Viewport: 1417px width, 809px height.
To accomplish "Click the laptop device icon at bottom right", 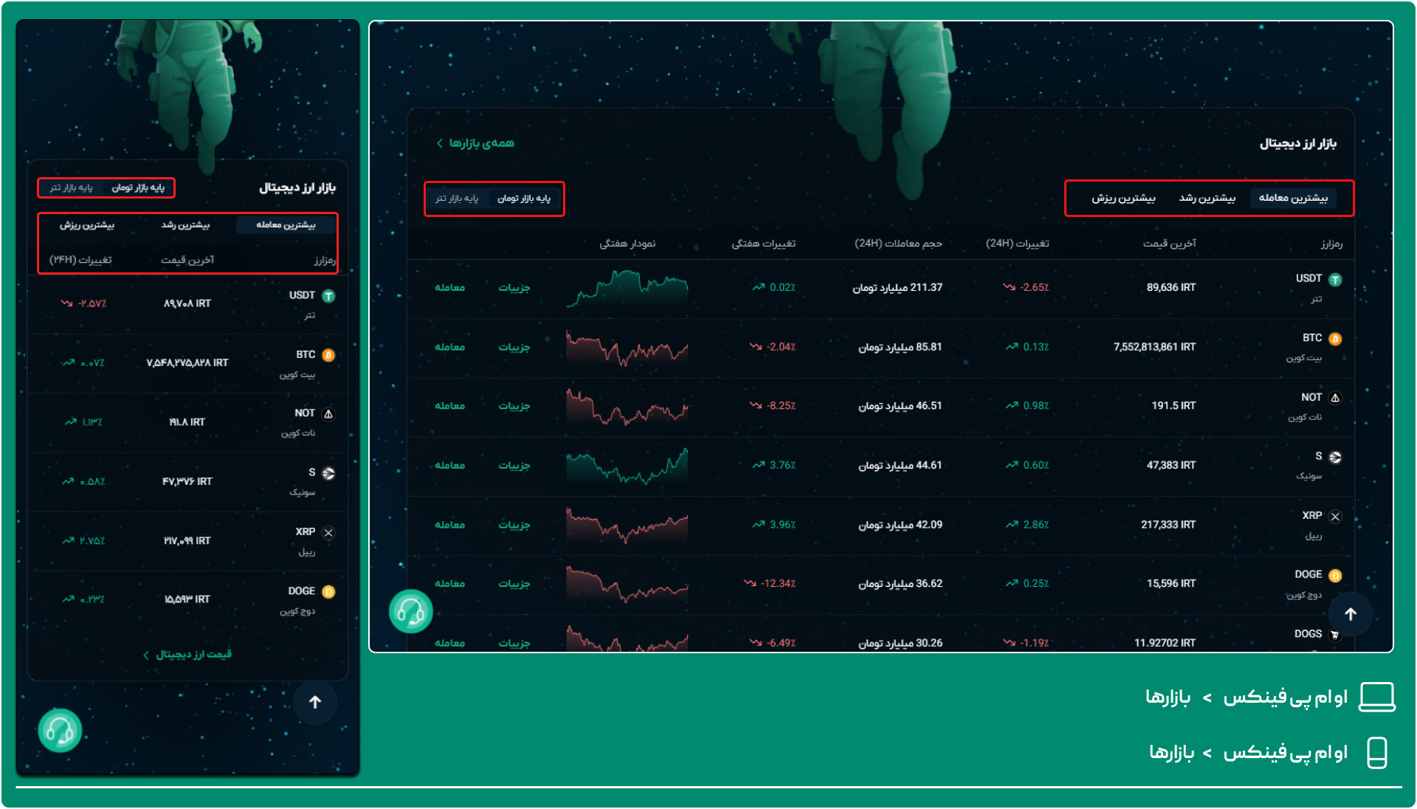I will (1376, 697).
